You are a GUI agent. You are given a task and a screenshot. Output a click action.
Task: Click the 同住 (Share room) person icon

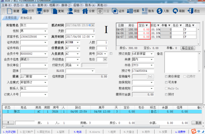pyautogui.click(x=70, y=11)
